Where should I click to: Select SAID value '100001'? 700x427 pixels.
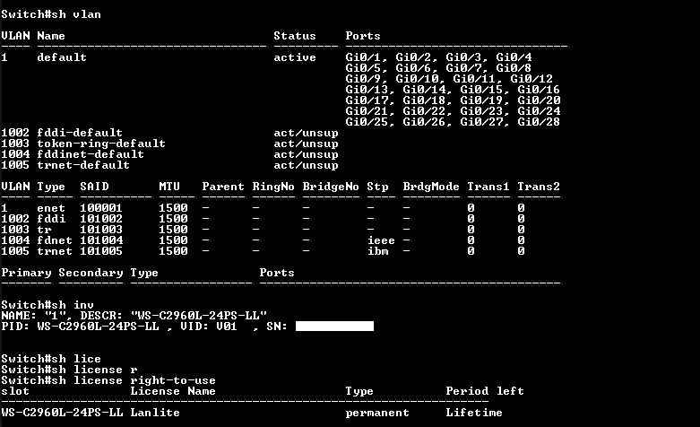click(x=101, y=208)
